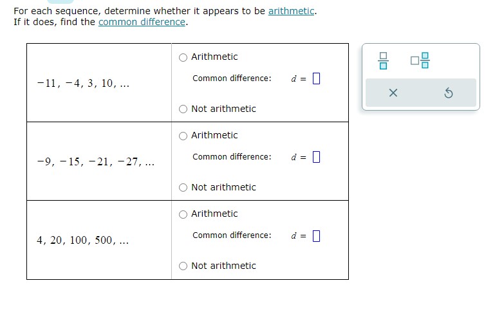Insert a fraction template from the math palette
The image size is (504, 321).
tap(383, 60)
